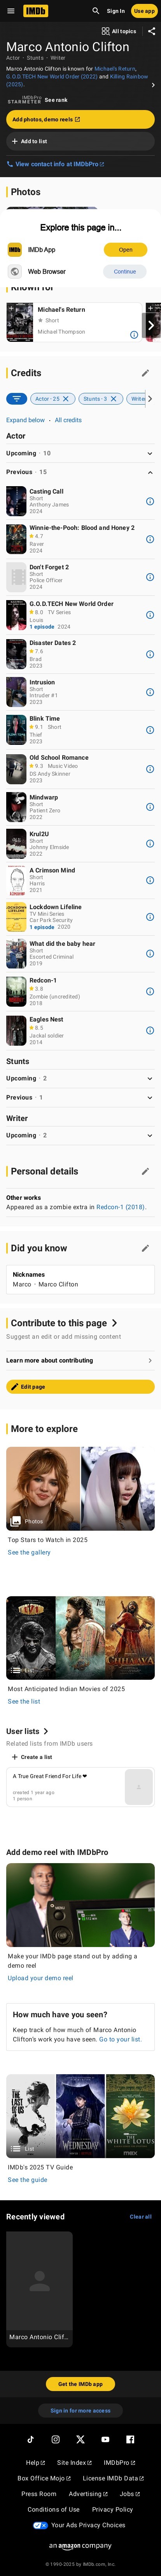This screenshot has height=2576, width=161.
Task: Open the All topics menu
Action: (119, 31)
